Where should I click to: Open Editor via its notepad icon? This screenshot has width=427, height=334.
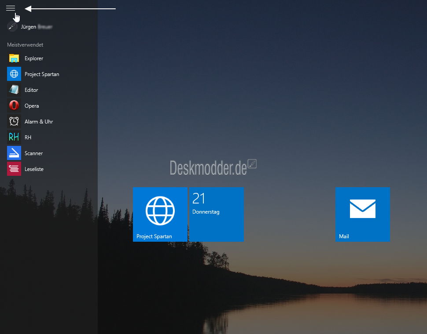(14, 90)
